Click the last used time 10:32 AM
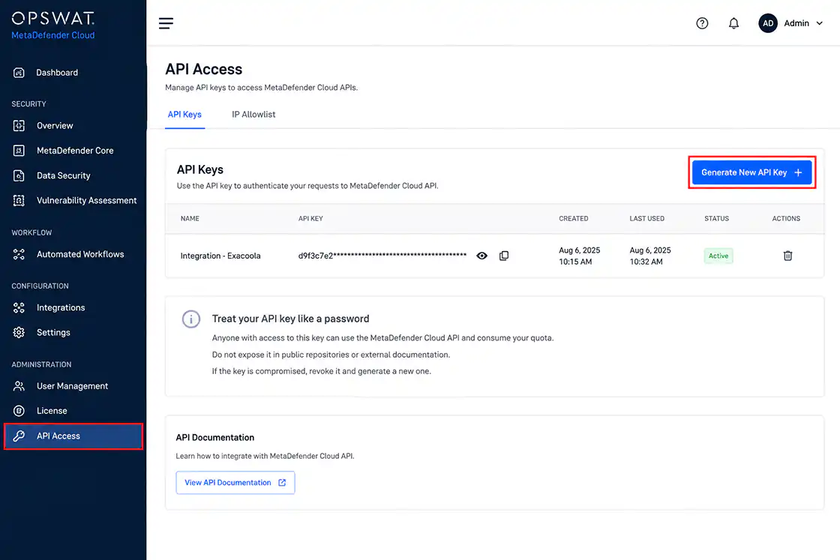The height and width of the screenshot is (560, 840). click(646, 262)
